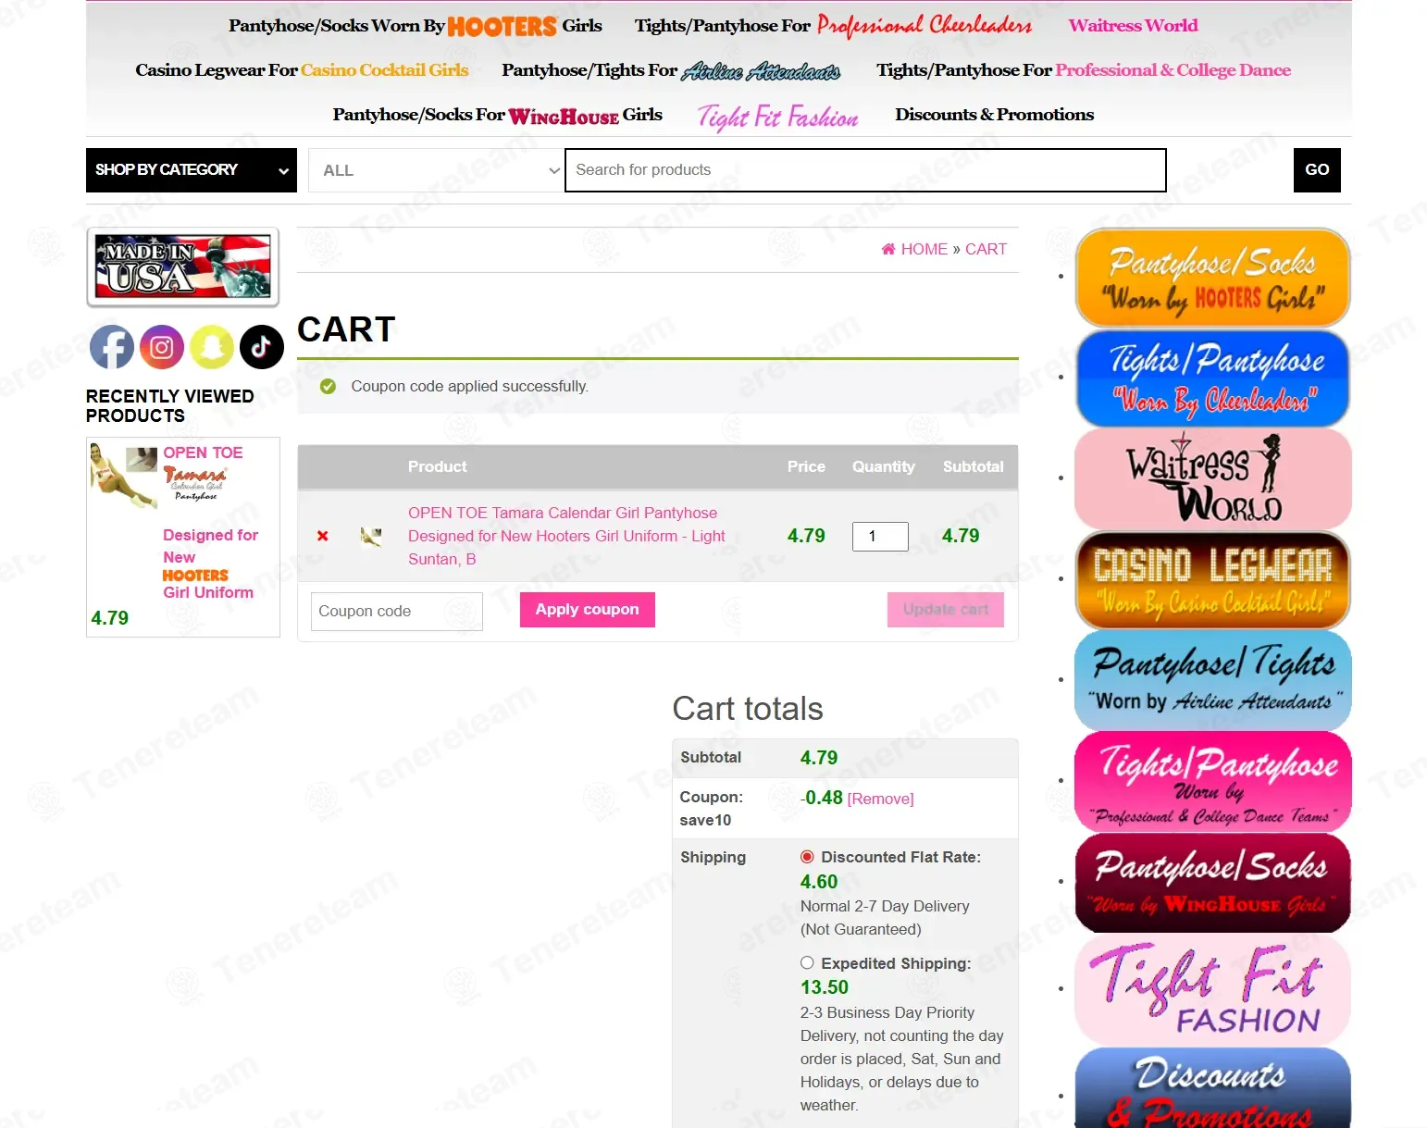
Task: Open Tights/Pantyhose For Professional & College Dance menu
Action: [x=1084, y=70]
